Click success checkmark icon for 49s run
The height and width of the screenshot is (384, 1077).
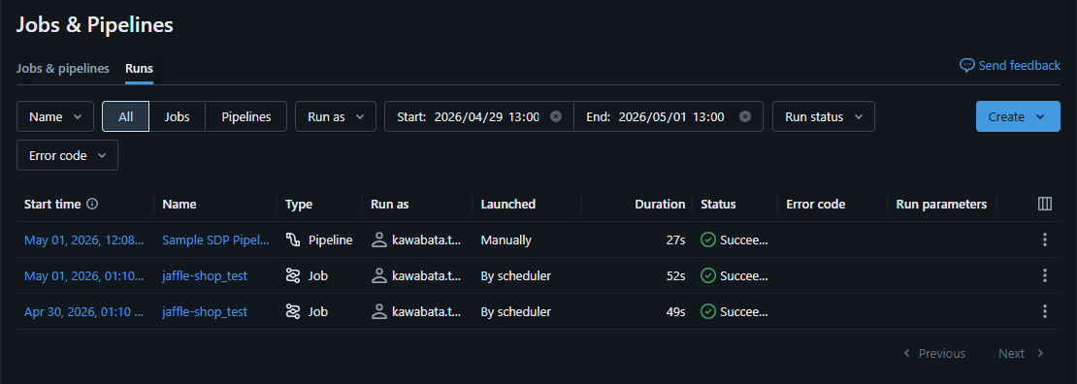click(x=708, y=311)
